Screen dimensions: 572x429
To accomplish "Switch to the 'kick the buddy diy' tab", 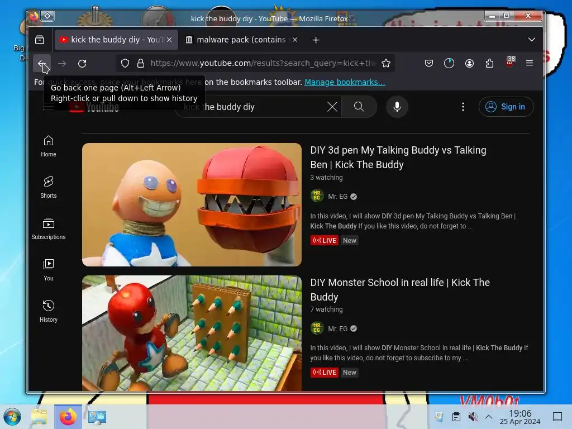I will pos(116,40).
